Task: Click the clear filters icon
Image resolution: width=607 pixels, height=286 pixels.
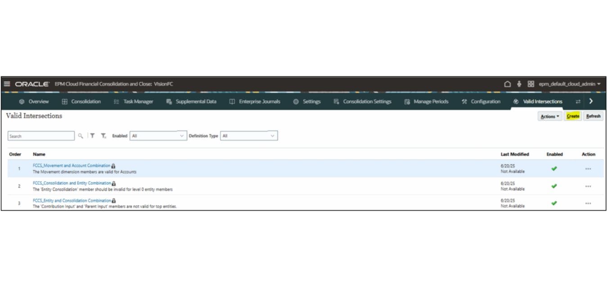Action: [x=103, y=136]
